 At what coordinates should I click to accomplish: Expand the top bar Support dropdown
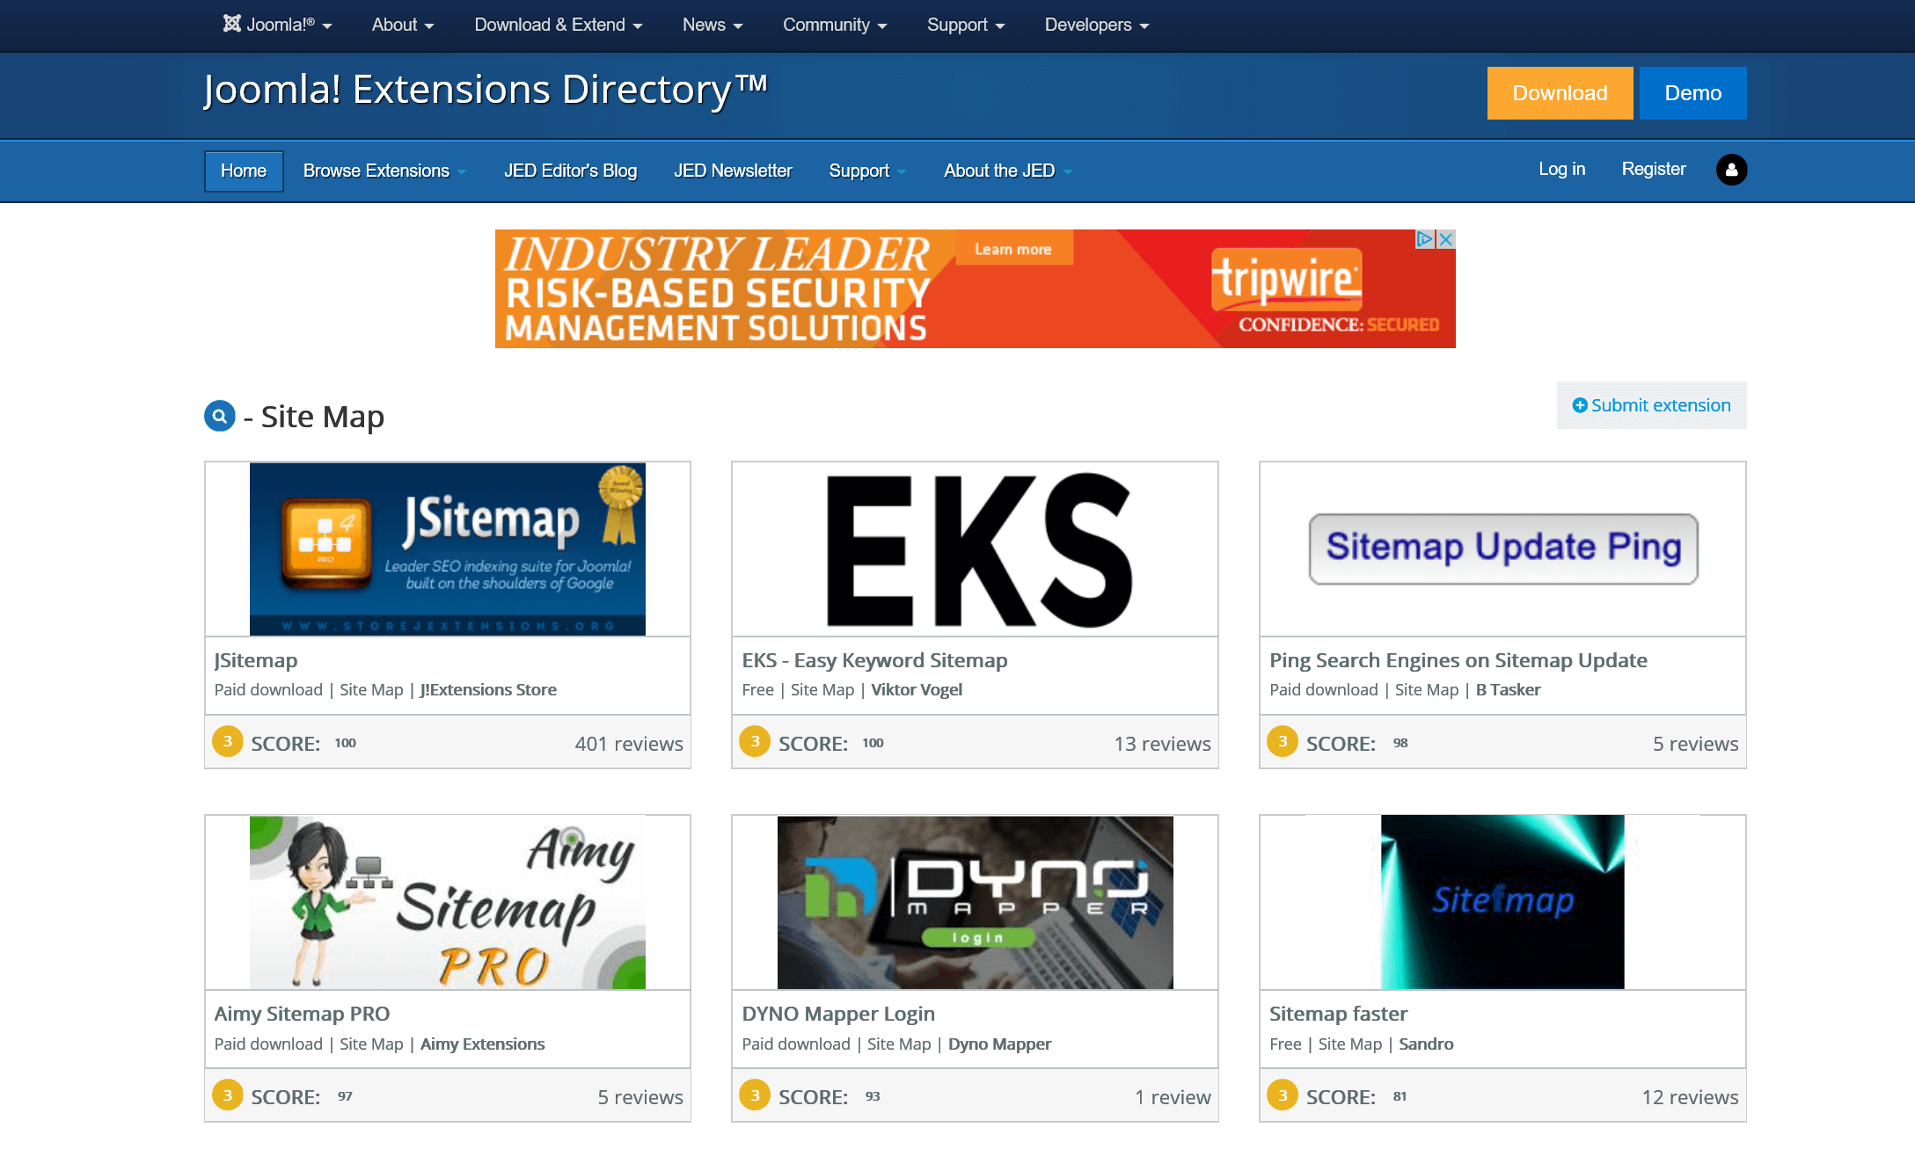[x=966, y=25]
